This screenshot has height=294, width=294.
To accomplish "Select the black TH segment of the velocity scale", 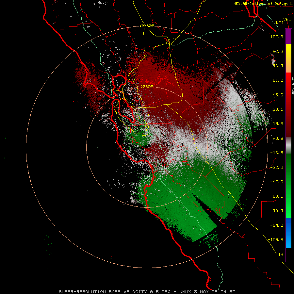I will coord(288,254).
